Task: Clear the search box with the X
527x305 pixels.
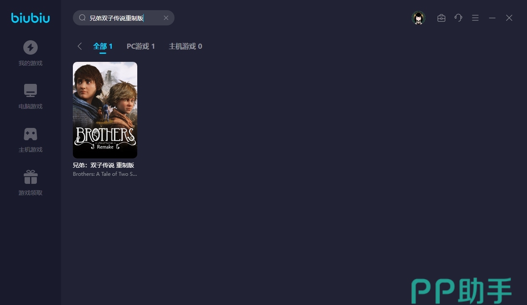Action: pos(166,18)
